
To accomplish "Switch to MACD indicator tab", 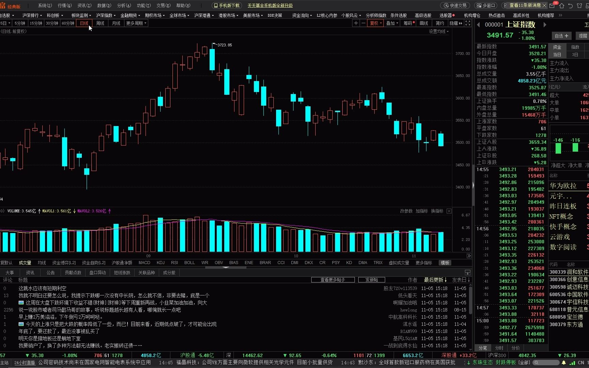I will pos(144,263).
